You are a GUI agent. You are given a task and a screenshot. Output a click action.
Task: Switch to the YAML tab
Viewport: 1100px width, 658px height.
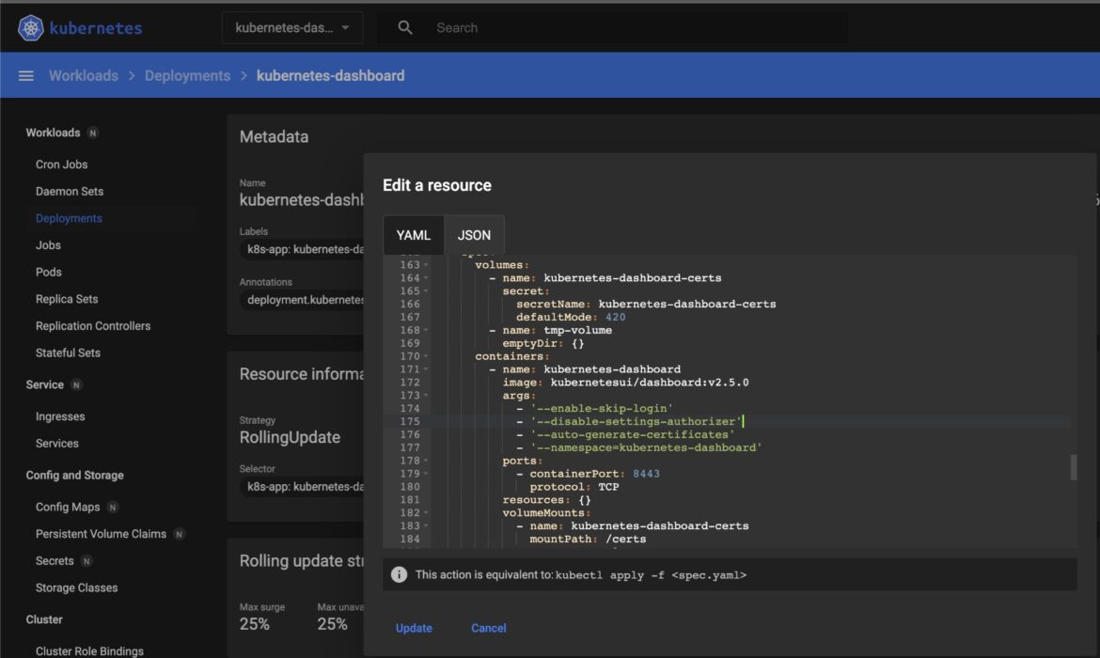413,235
